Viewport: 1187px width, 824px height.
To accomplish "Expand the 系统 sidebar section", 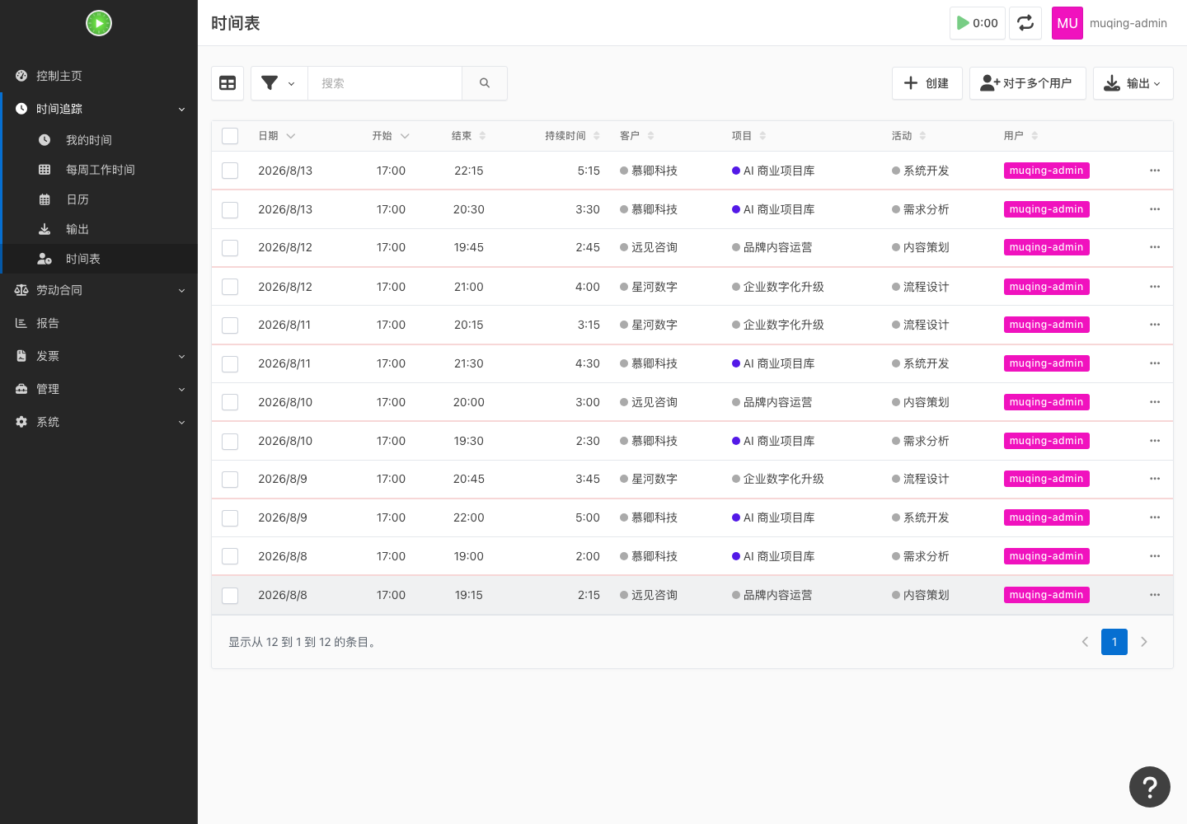I will (x=99, y=422).
